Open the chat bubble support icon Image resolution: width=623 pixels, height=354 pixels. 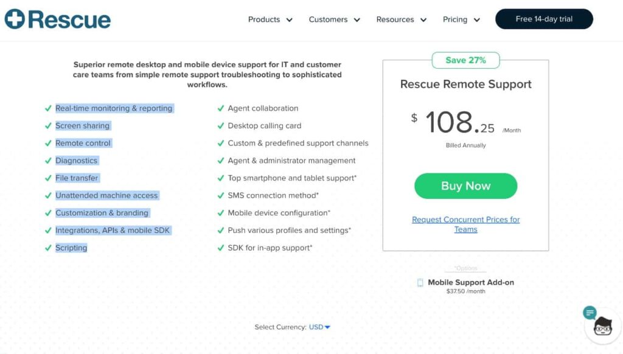(x=590, y=312)
